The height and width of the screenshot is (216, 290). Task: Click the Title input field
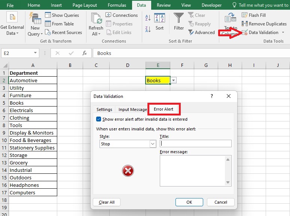[195, 144]
